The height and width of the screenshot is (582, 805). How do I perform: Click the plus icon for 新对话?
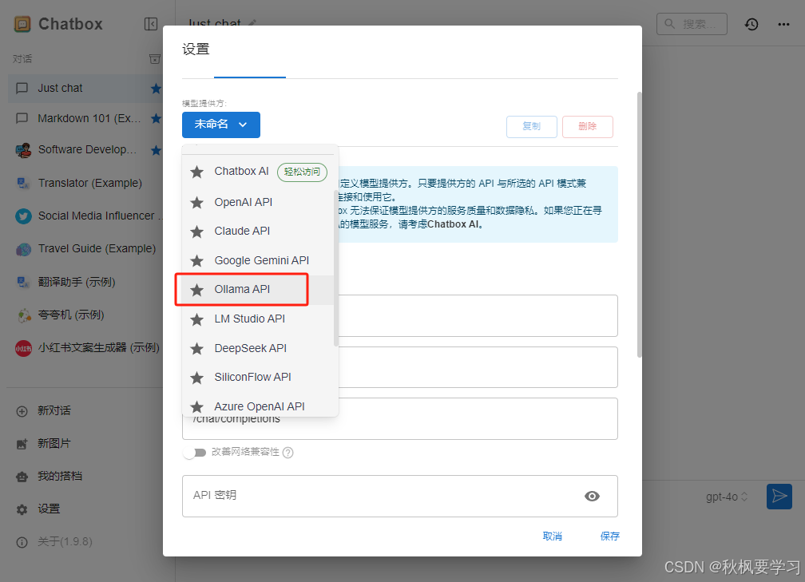coord(22,411)
